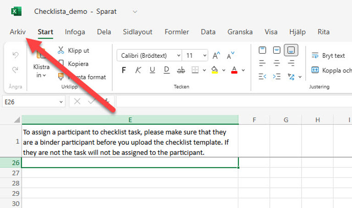The image size is (352, 208).
Task: Toggle double underline D formatting
Action: [166, 70]
